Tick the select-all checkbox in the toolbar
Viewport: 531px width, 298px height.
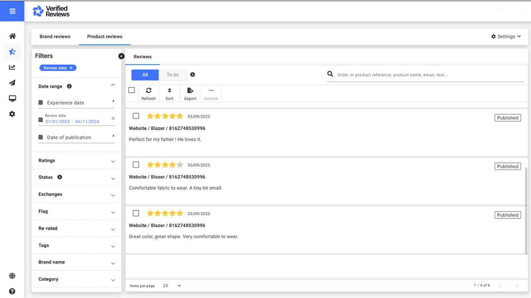[x=132, y=90]
